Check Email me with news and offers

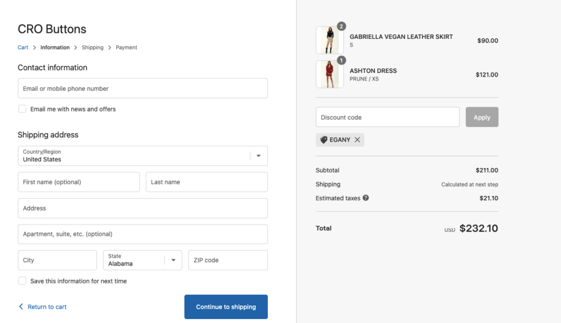point(22,109)
